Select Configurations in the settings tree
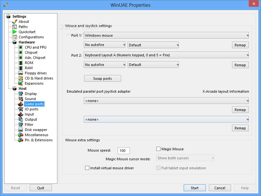This screenshot has width=261, height=196. tap(31, 37)
